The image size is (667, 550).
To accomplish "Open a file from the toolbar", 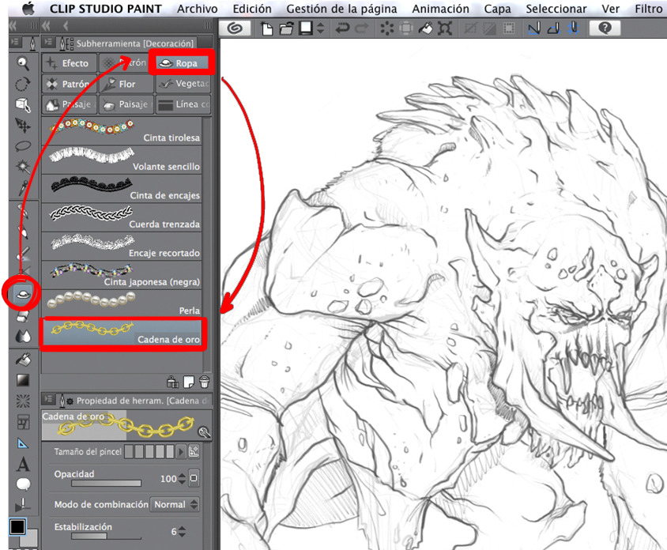I will 286,28.
